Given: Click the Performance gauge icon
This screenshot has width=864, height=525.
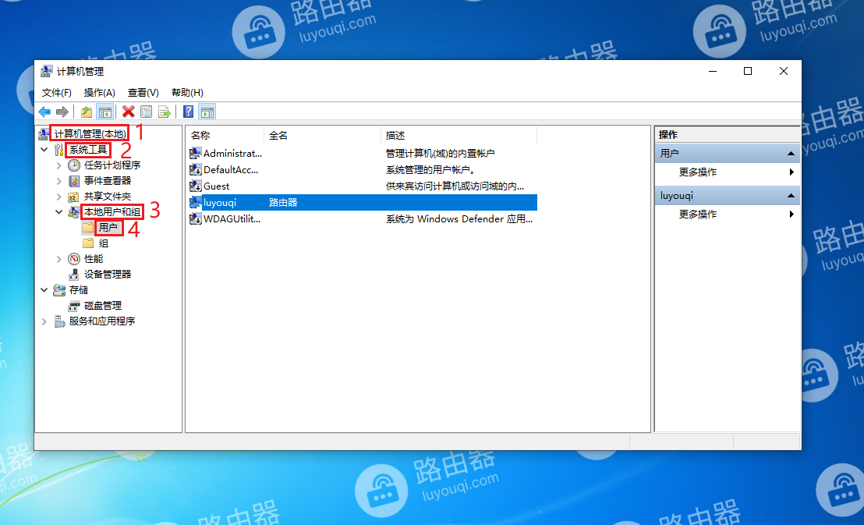Looking at the screenshot, I should click(x=74, y=259).
